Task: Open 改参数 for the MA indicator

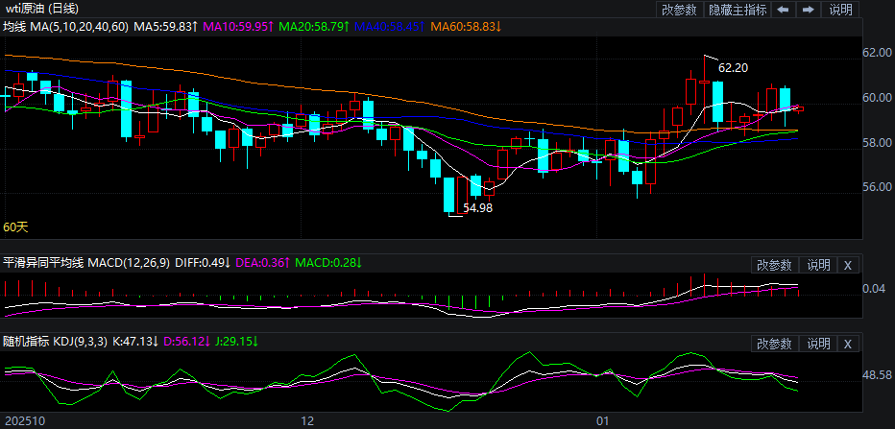Action: (679, 10)
